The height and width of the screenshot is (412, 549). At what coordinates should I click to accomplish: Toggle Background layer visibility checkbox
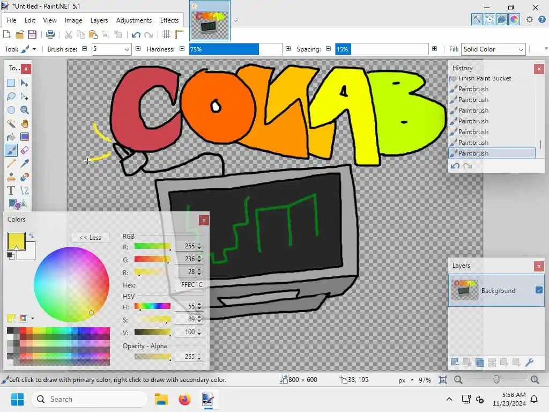click(539, 290)
